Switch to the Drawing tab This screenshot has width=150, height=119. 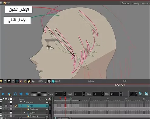[135, 3]
